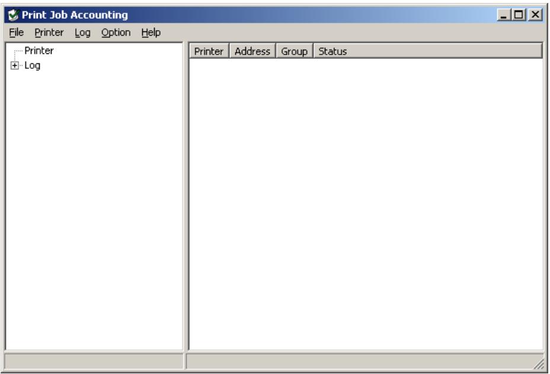Sort by the Status column header
This screenshot has height=374, width=550.
427,51
